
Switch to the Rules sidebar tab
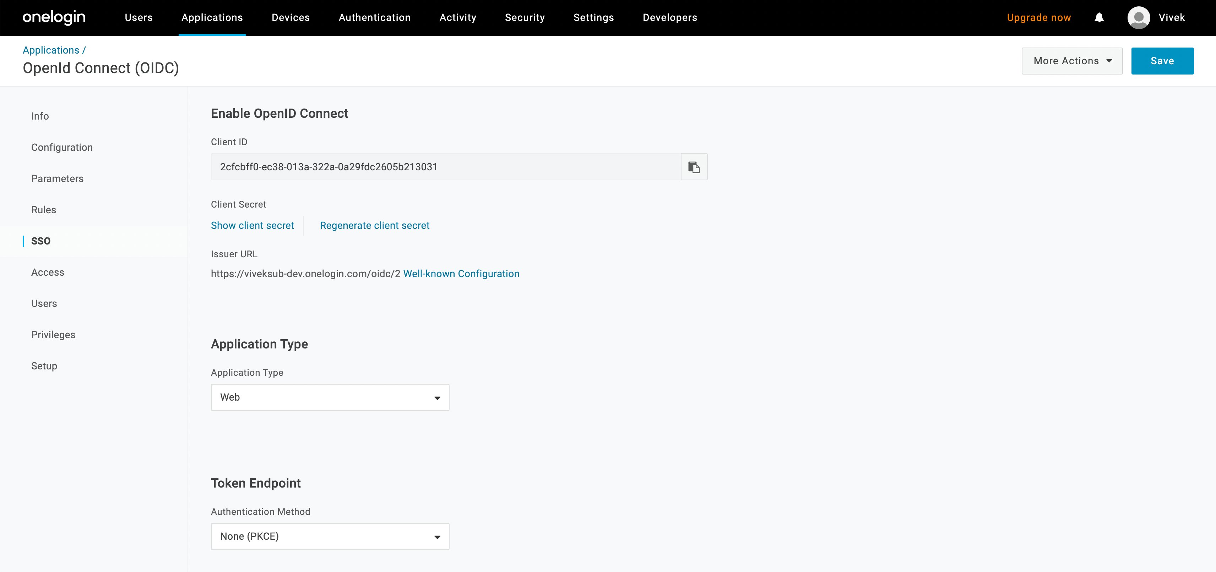click(x=43, y=210)
